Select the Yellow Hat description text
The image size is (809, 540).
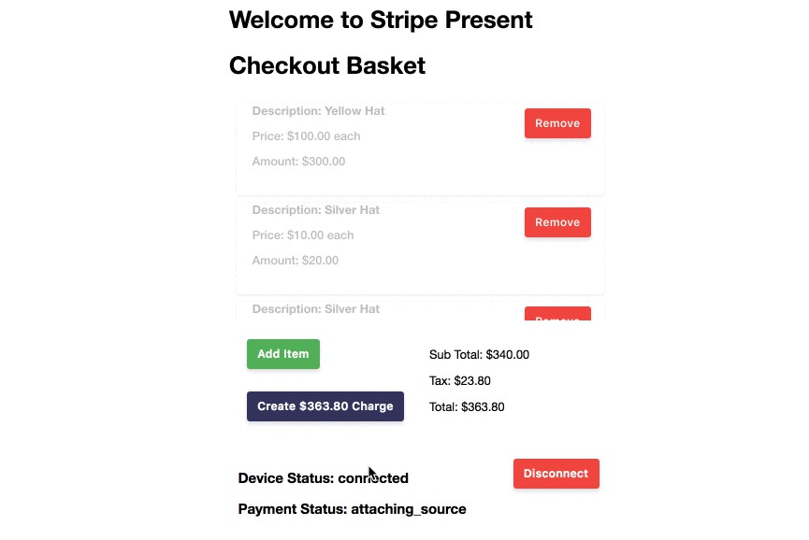[318, 111]
